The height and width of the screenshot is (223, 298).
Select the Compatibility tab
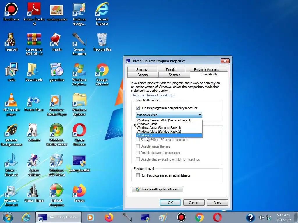[209, 74]
